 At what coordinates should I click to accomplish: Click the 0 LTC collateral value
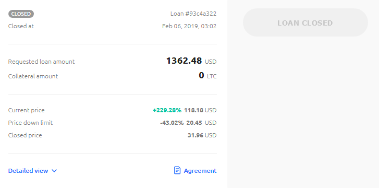[x=207, y=76]
